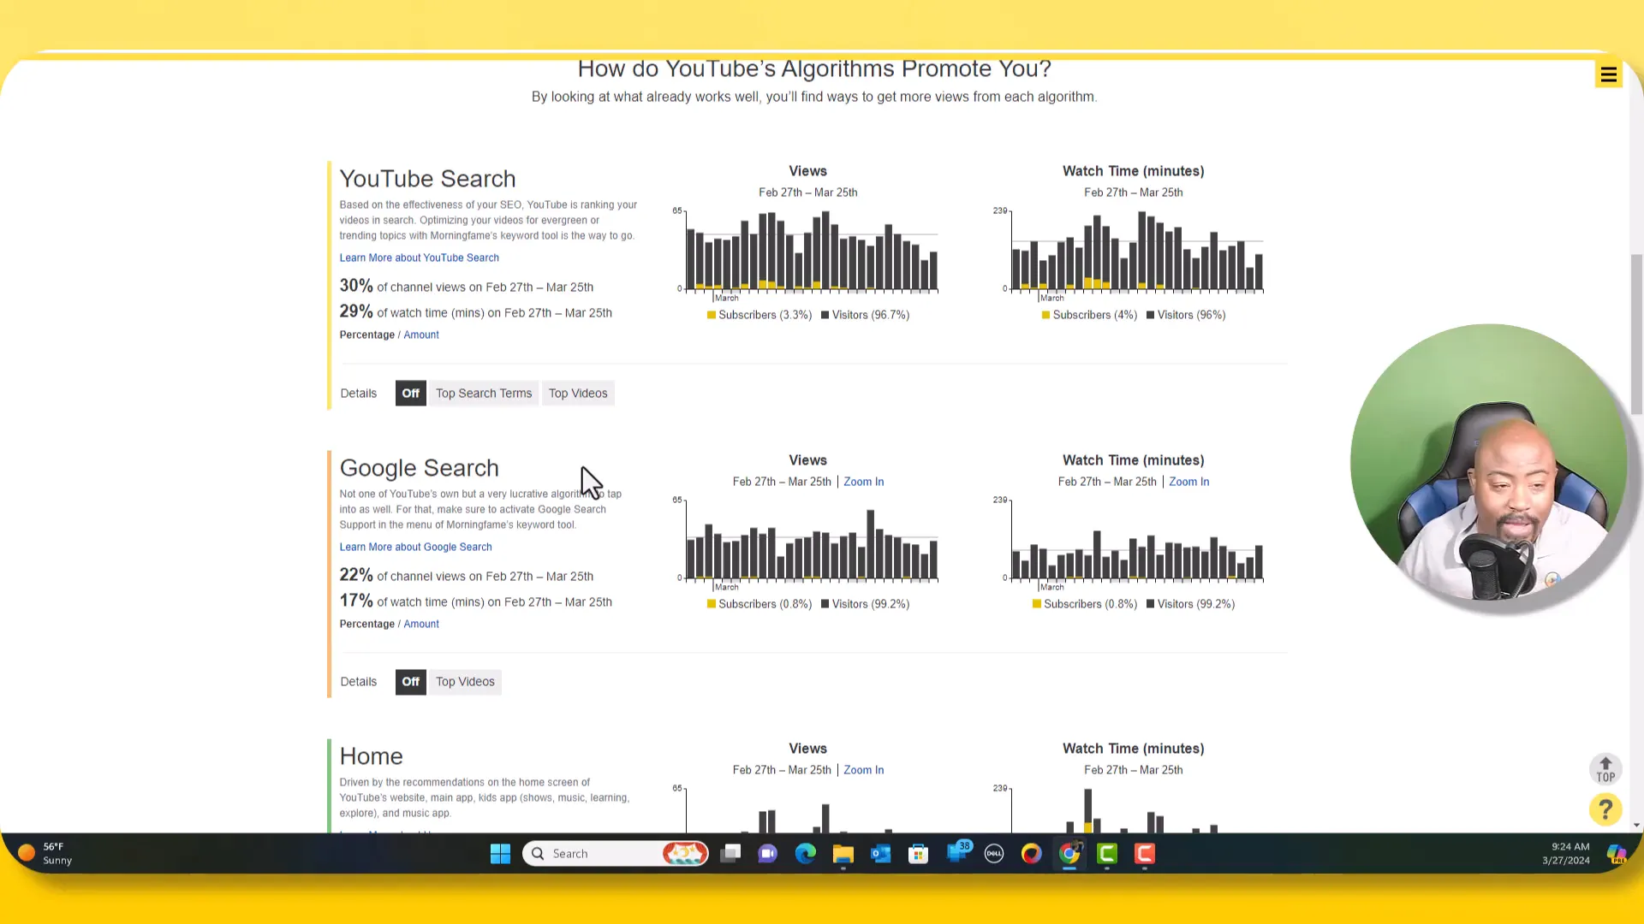Launch the Teams chat taskbar icon

(x=768, y=854)
